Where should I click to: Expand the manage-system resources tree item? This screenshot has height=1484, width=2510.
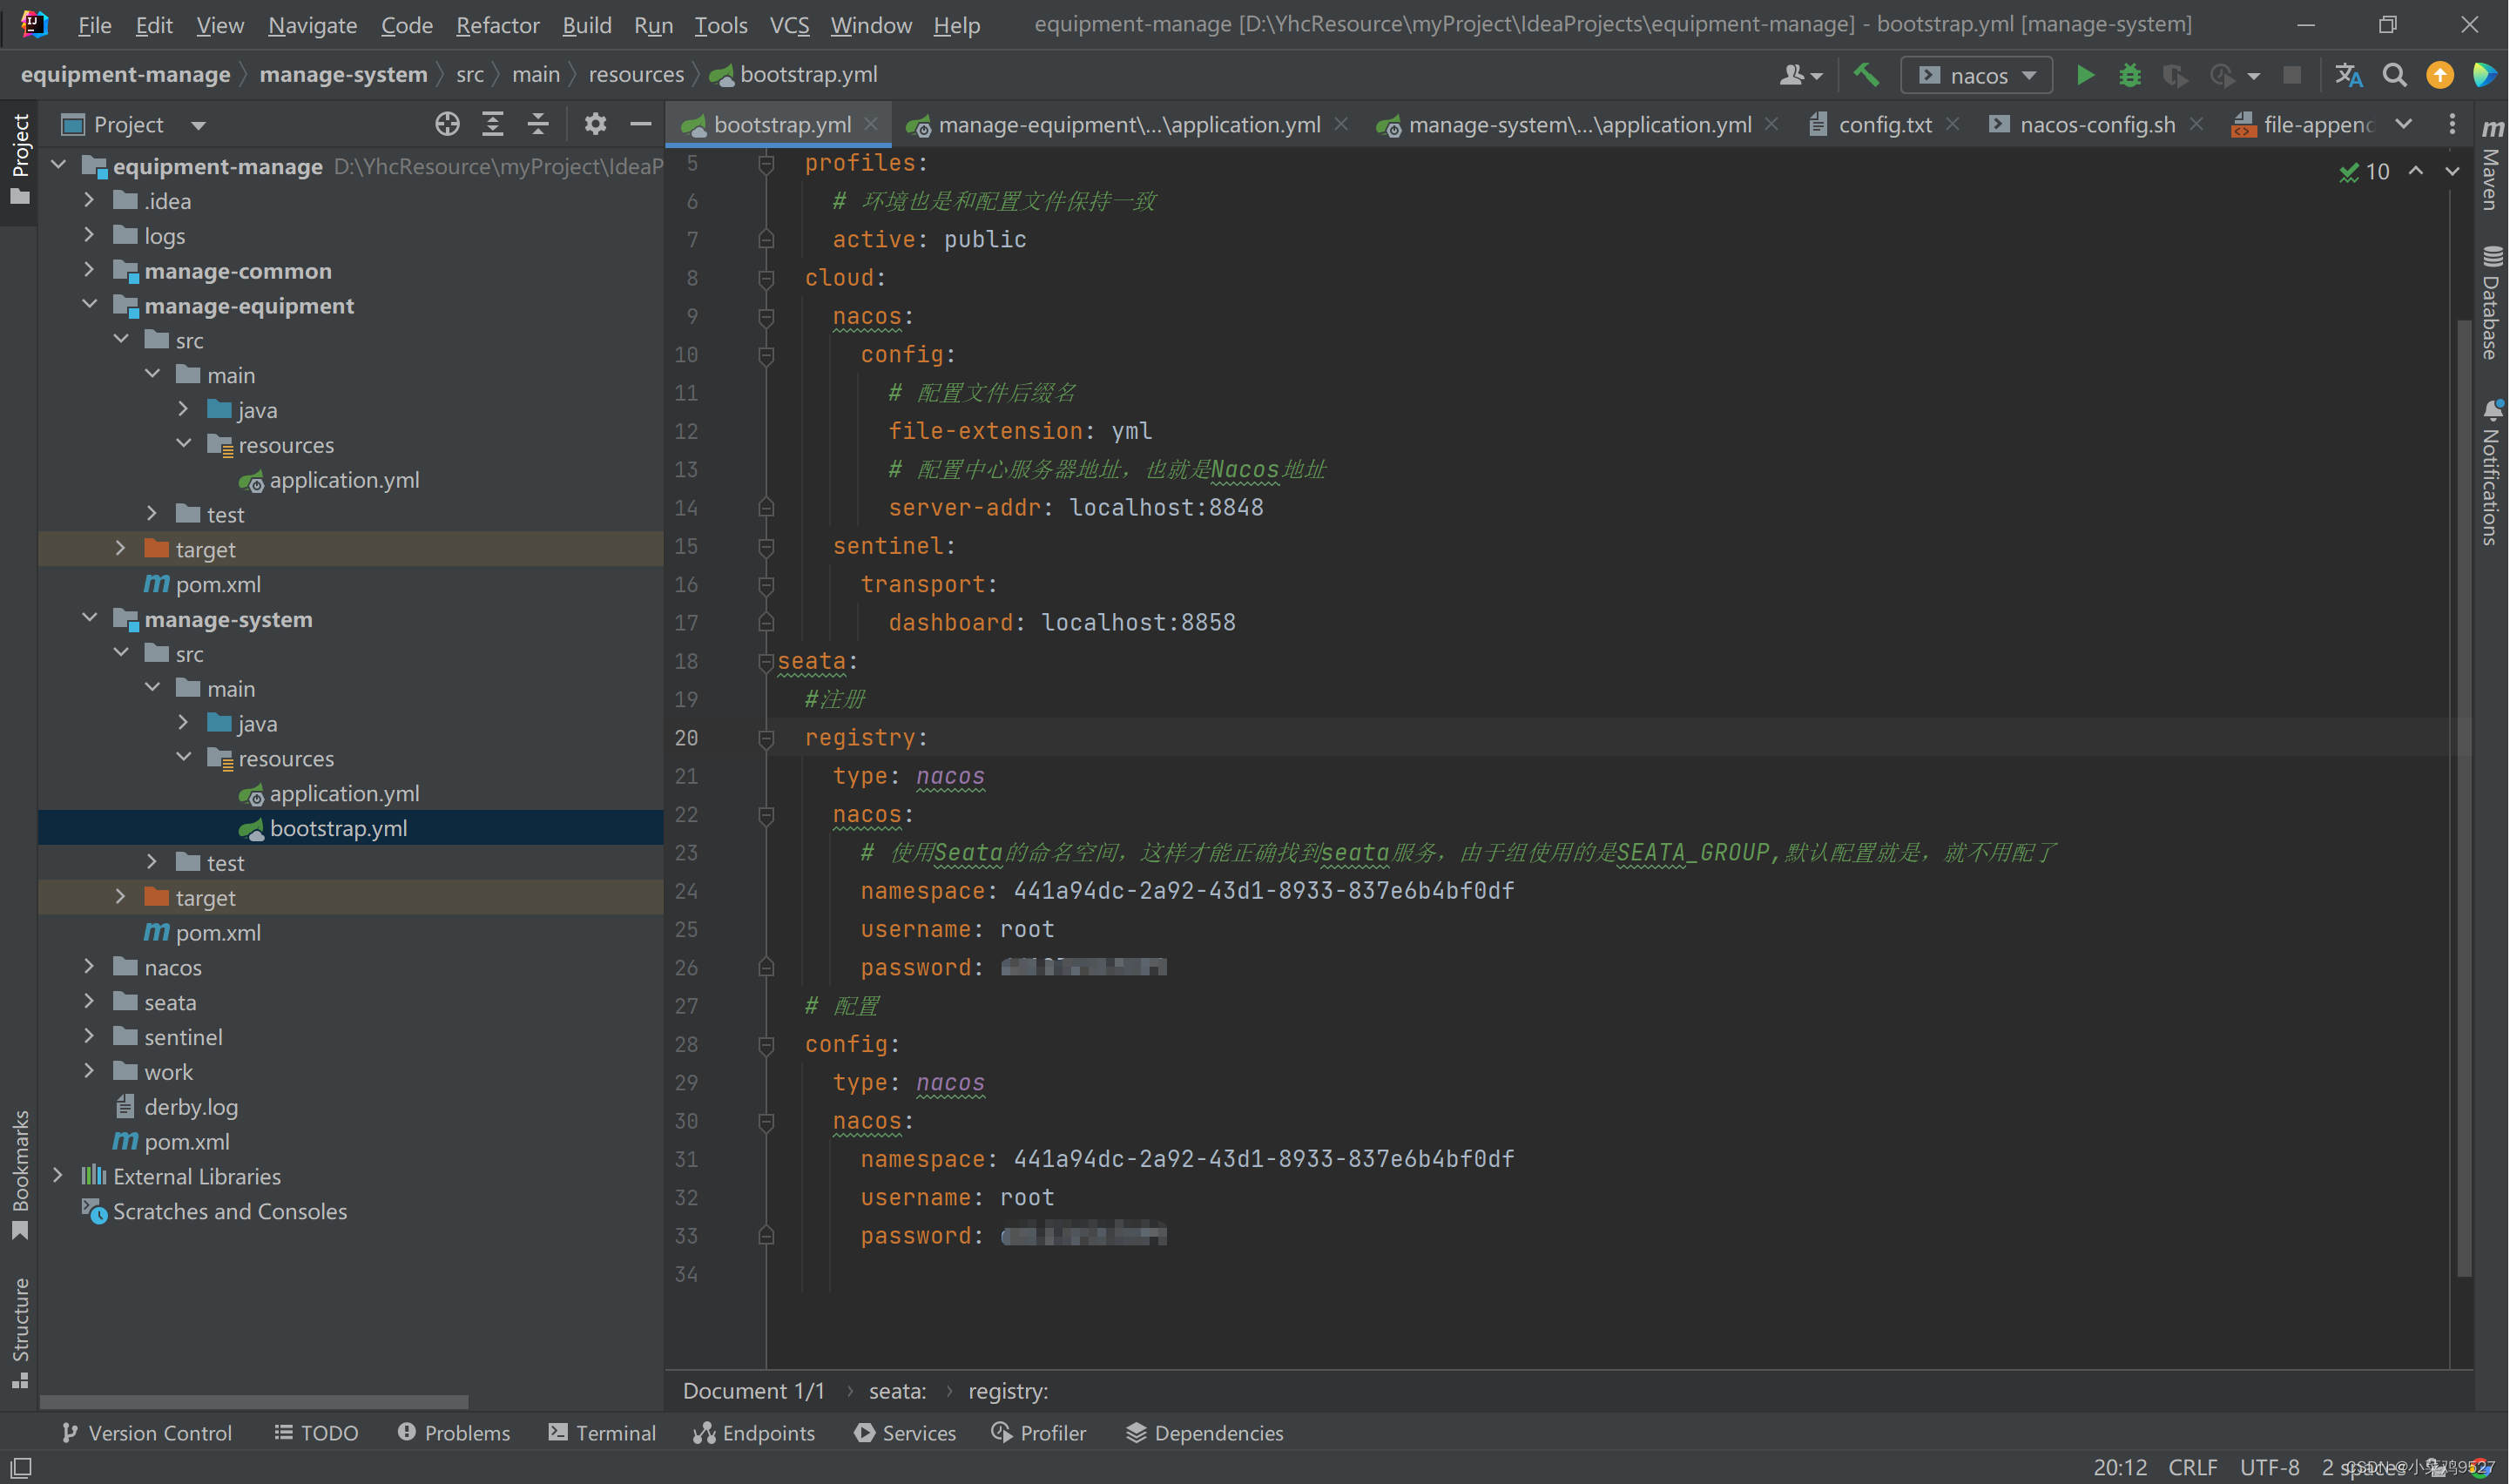click(187, 758)
